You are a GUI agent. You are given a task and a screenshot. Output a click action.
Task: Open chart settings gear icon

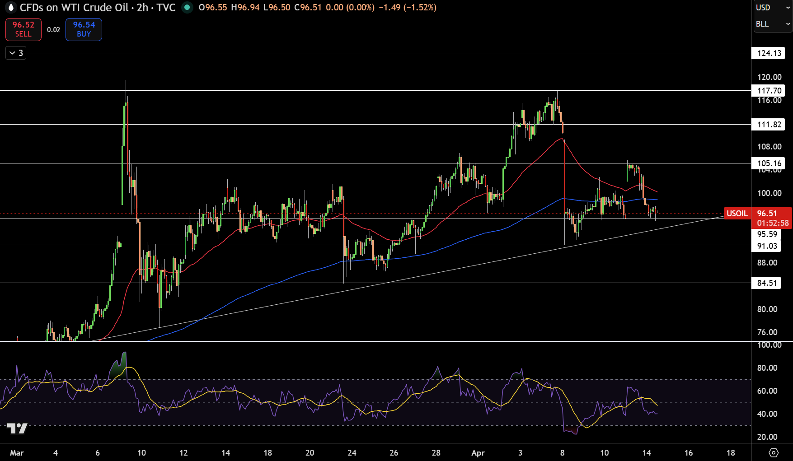pos(773,452)
